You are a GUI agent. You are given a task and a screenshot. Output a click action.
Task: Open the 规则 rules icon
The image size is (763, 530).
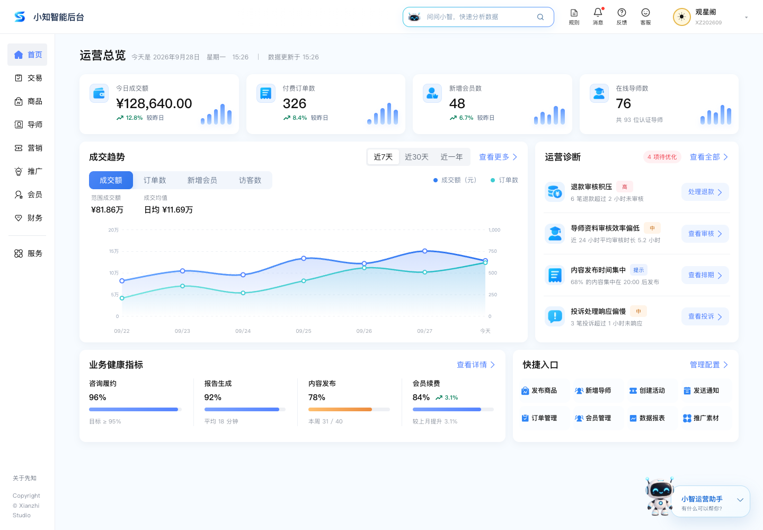(574, 16)
